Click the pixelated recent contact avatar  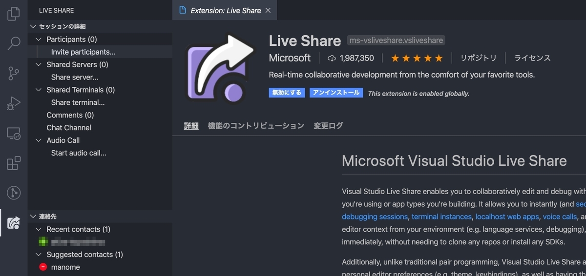pyautogui.click(x=43, y=242)
